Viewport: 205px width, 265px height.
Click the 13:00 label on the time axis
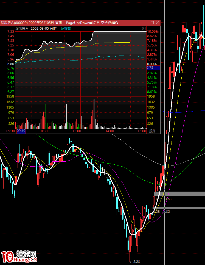click(x=77, y=131)
